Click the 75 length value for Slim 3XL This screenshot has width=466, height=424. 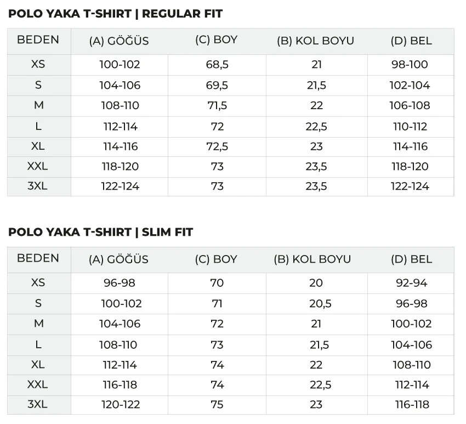coord(217,404)
